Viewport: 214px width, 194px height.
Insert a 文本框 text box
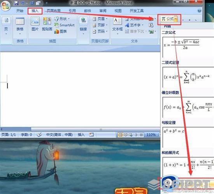coord(117,26)
